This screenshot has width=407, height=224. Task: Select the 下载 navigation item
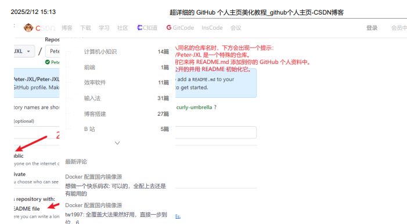click(x=85, y=28)
